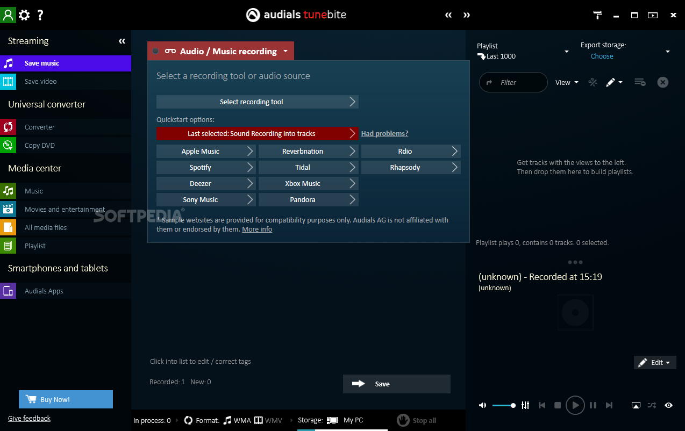Pause playback
Screen dimensions: 685x431
pos(593,405)
